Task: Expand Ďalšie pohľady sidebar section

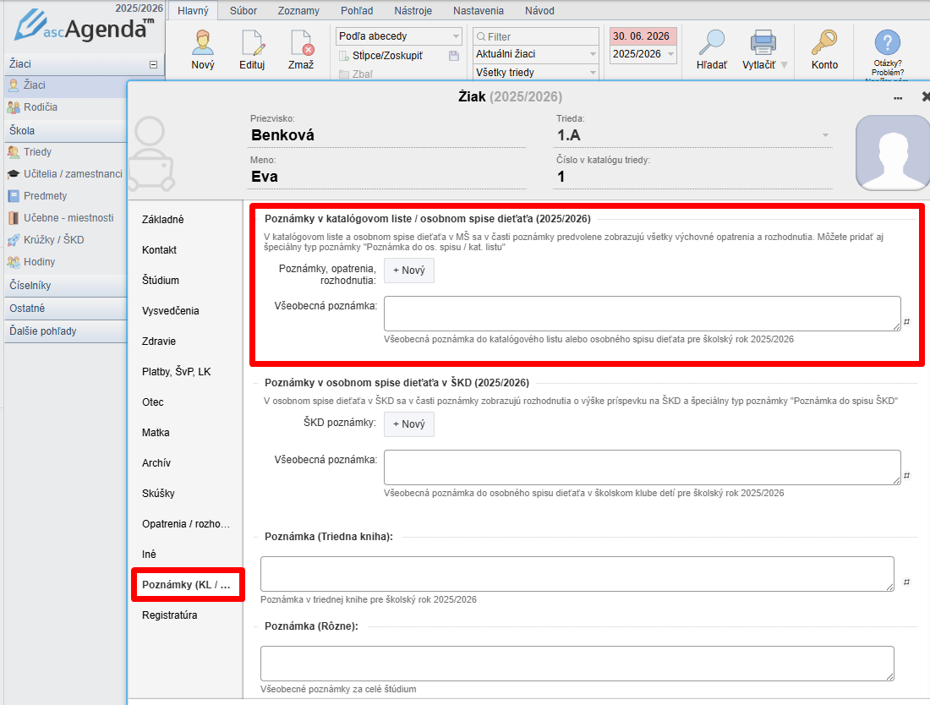Action: (x=65, y=331)
